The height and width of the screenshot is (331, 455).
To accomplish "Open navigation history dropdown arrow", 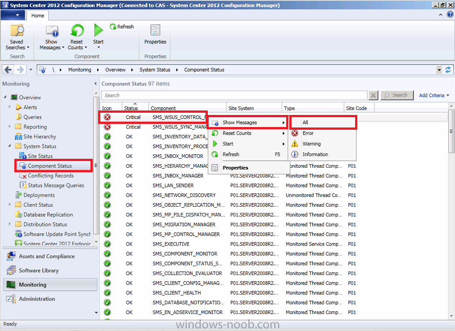I will [x=31, y=70].
